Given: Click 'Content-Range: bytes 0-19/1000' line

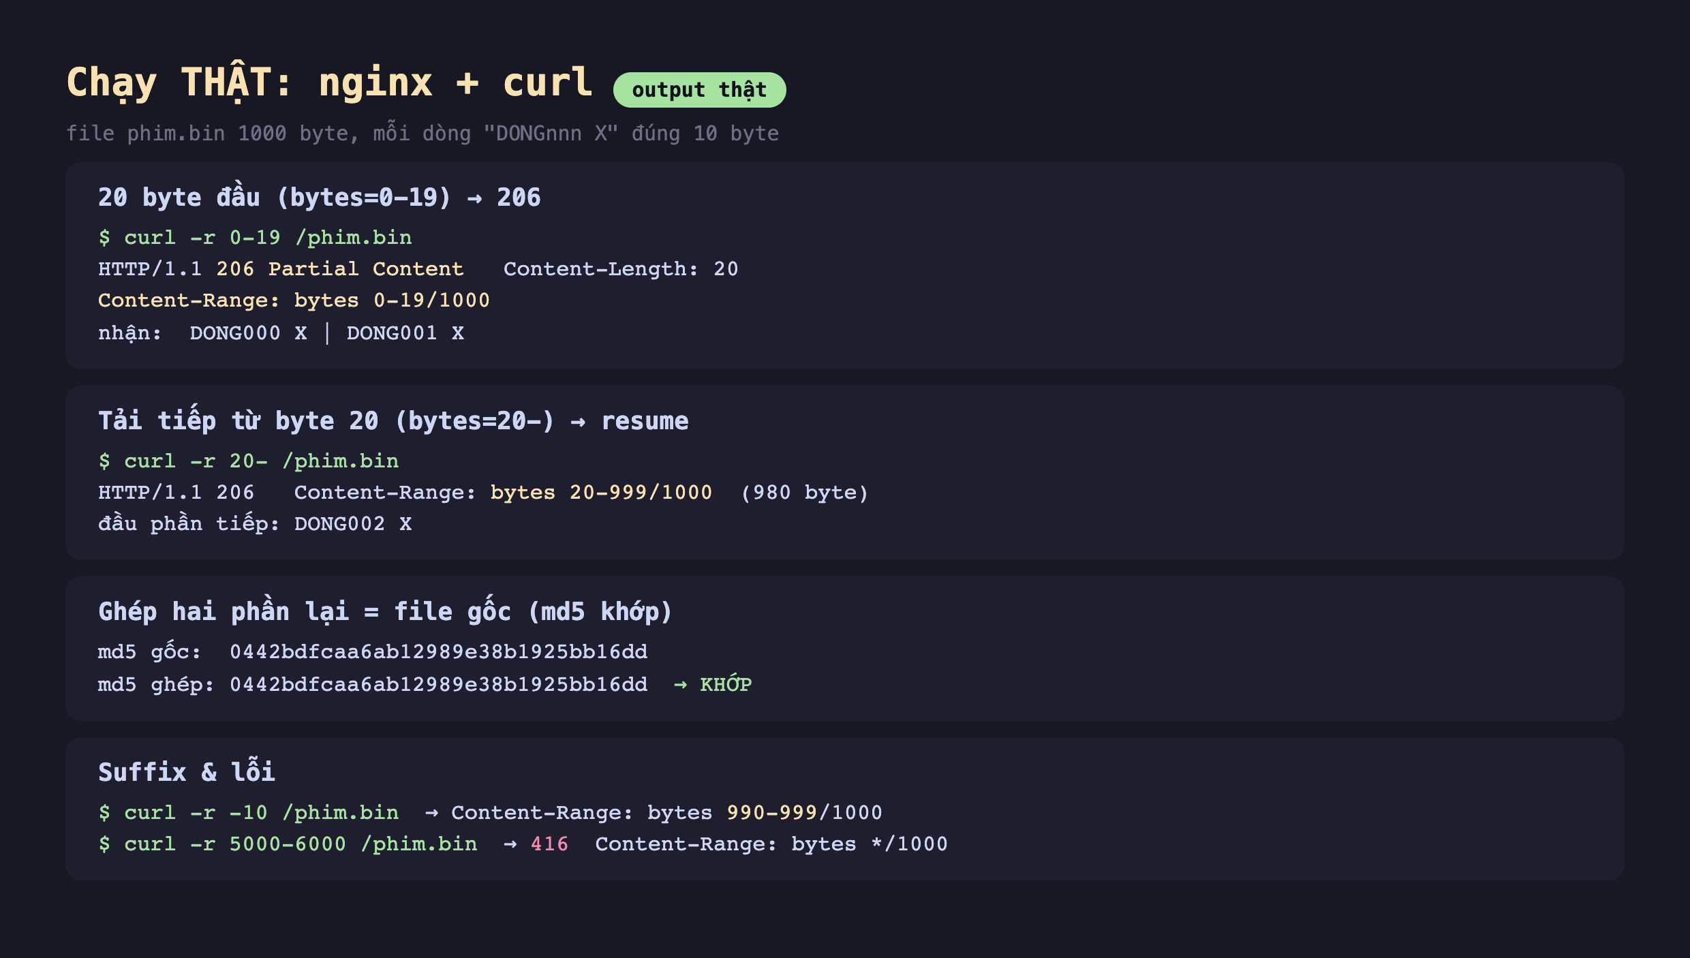Looking at the screenshot, I should (x=294, y=300).
